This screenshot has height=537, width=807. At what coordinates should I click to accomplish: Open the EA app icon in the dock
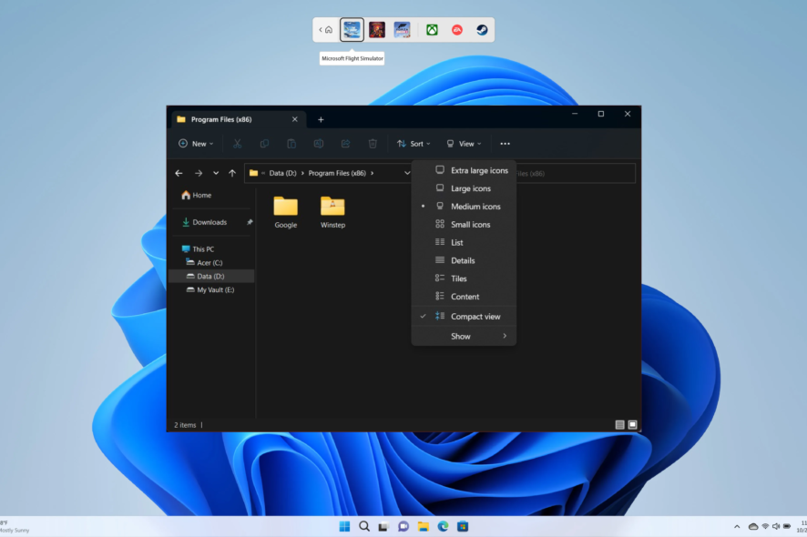tap(458, 28)
